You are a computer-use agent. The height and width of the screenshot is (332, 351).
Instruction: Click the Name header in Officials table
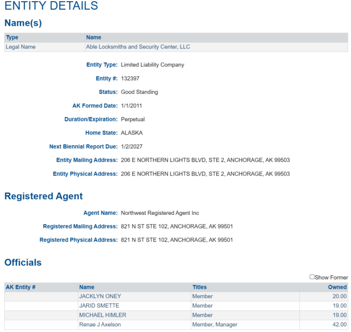pyautogui.click(x=86, y=287)
